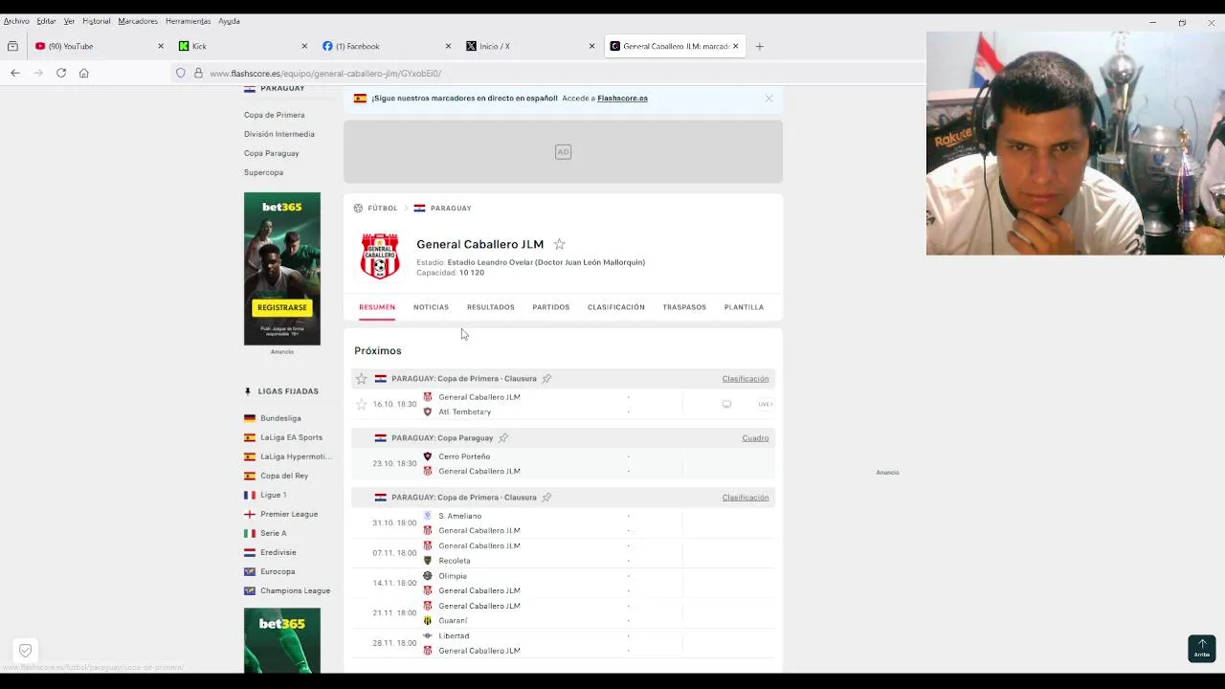Pin the second Copa de Primera Clausura league
This screenshot has height=689, width=1225.
coord(546,498)
